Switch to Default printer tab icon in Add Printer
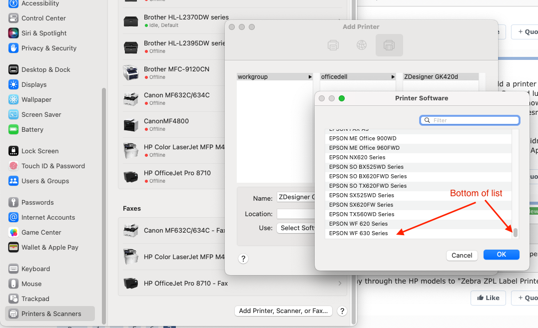Screen dimensions: 538x328 coord(333,45)
